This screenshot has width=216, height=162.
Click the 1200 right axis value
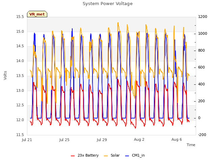pos(202,17)
